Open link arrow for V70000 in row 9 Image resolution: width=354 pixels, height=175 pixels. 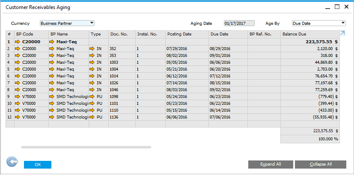point(18,97)
